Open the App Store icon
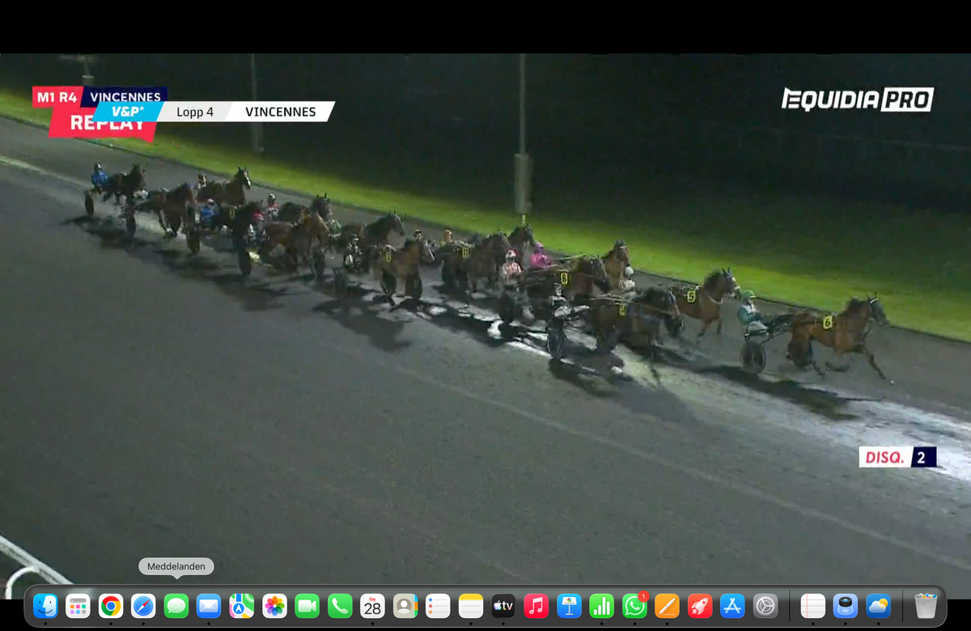 732,605
